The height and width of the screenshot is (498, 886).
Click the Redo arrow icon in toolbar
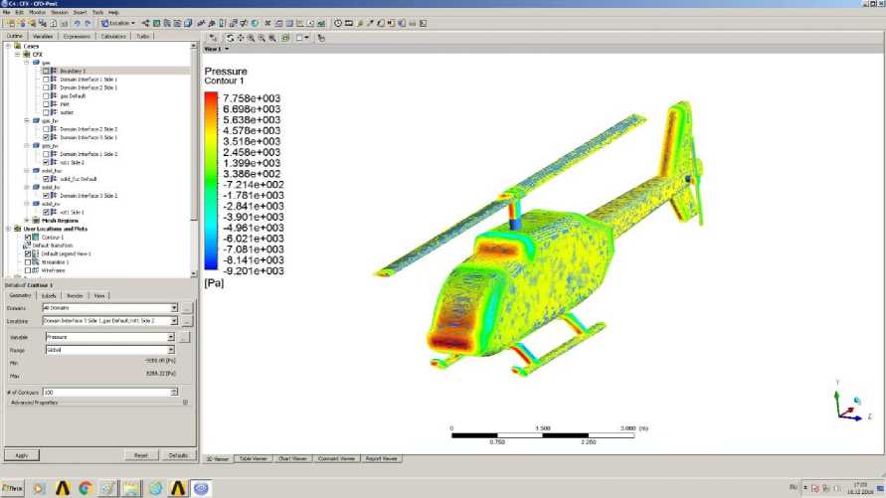point(88,23)
